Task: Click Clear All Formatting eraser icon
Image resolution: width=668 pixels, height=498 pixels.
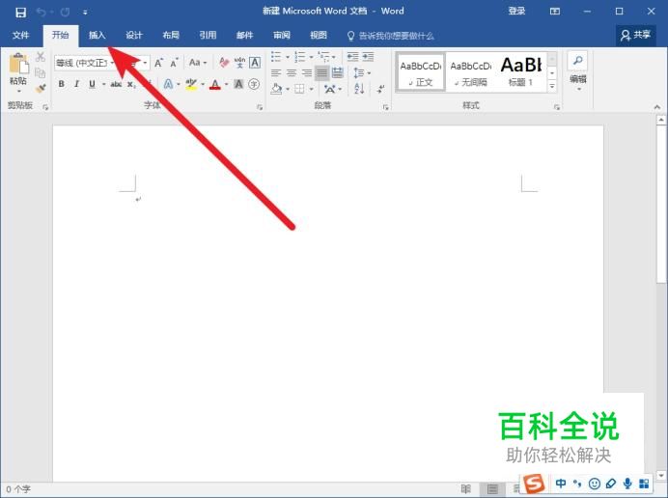Action: [224, 63]
